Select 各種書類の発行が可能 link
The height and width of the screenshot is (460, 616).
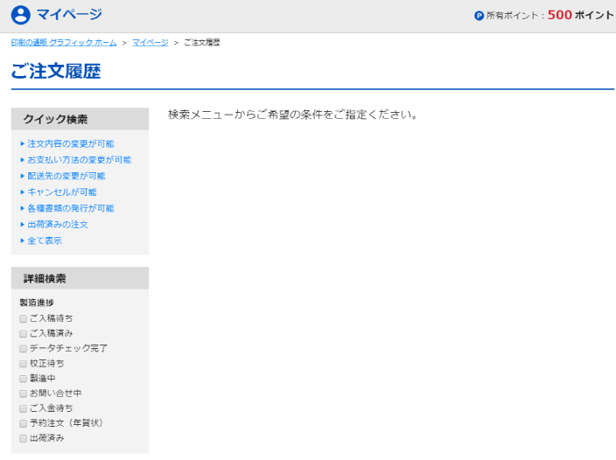coord(70,208)
